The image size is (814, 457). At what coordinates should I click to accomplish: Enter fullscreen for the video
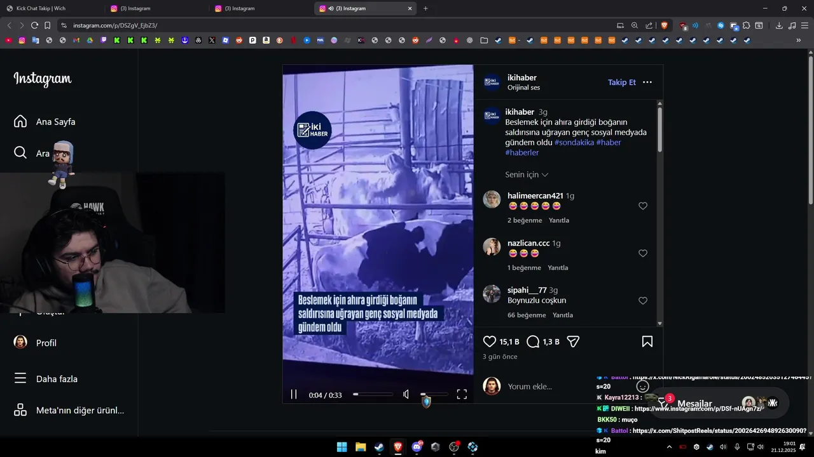click(462, 394)
